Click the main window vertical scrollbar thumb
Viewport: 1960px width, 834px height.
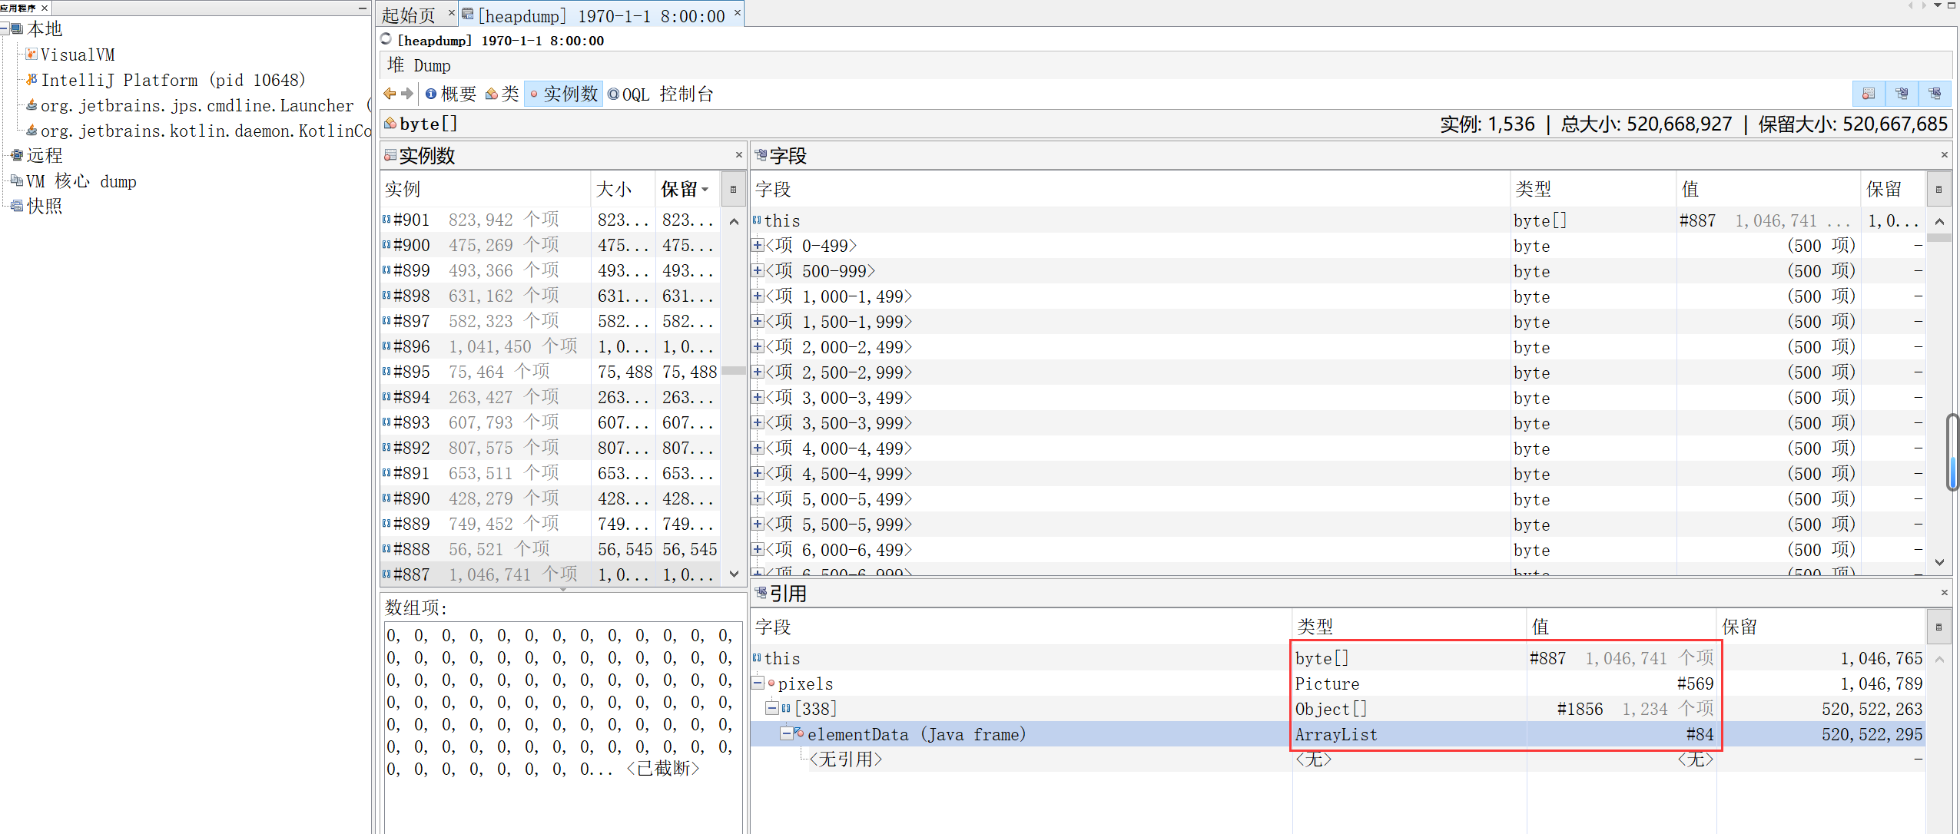click(1953, 452)
